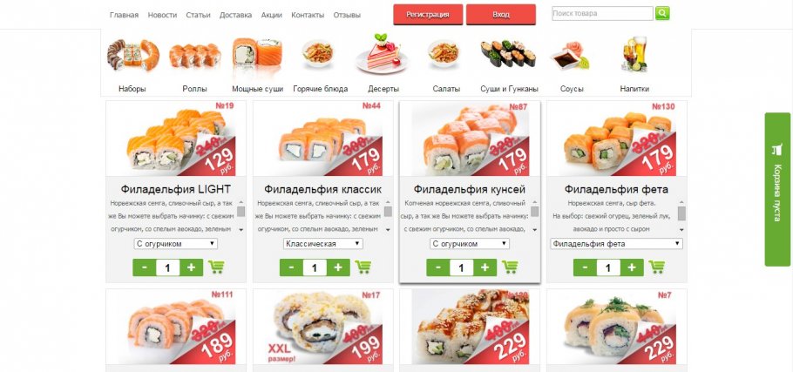793x372 pixels.
Task: Focus the Поиск товара search field
Action: click(602, 14)
